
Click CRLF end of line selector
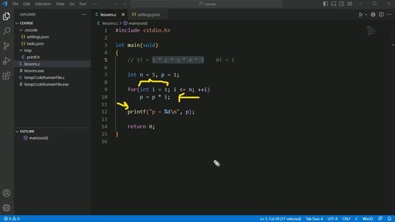pos(346,219)
